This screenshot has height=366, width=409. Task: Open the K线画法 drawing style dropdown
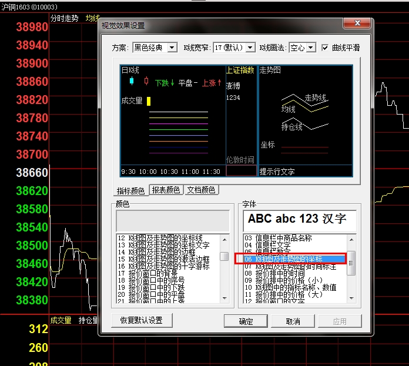click(x=310, y=48)
